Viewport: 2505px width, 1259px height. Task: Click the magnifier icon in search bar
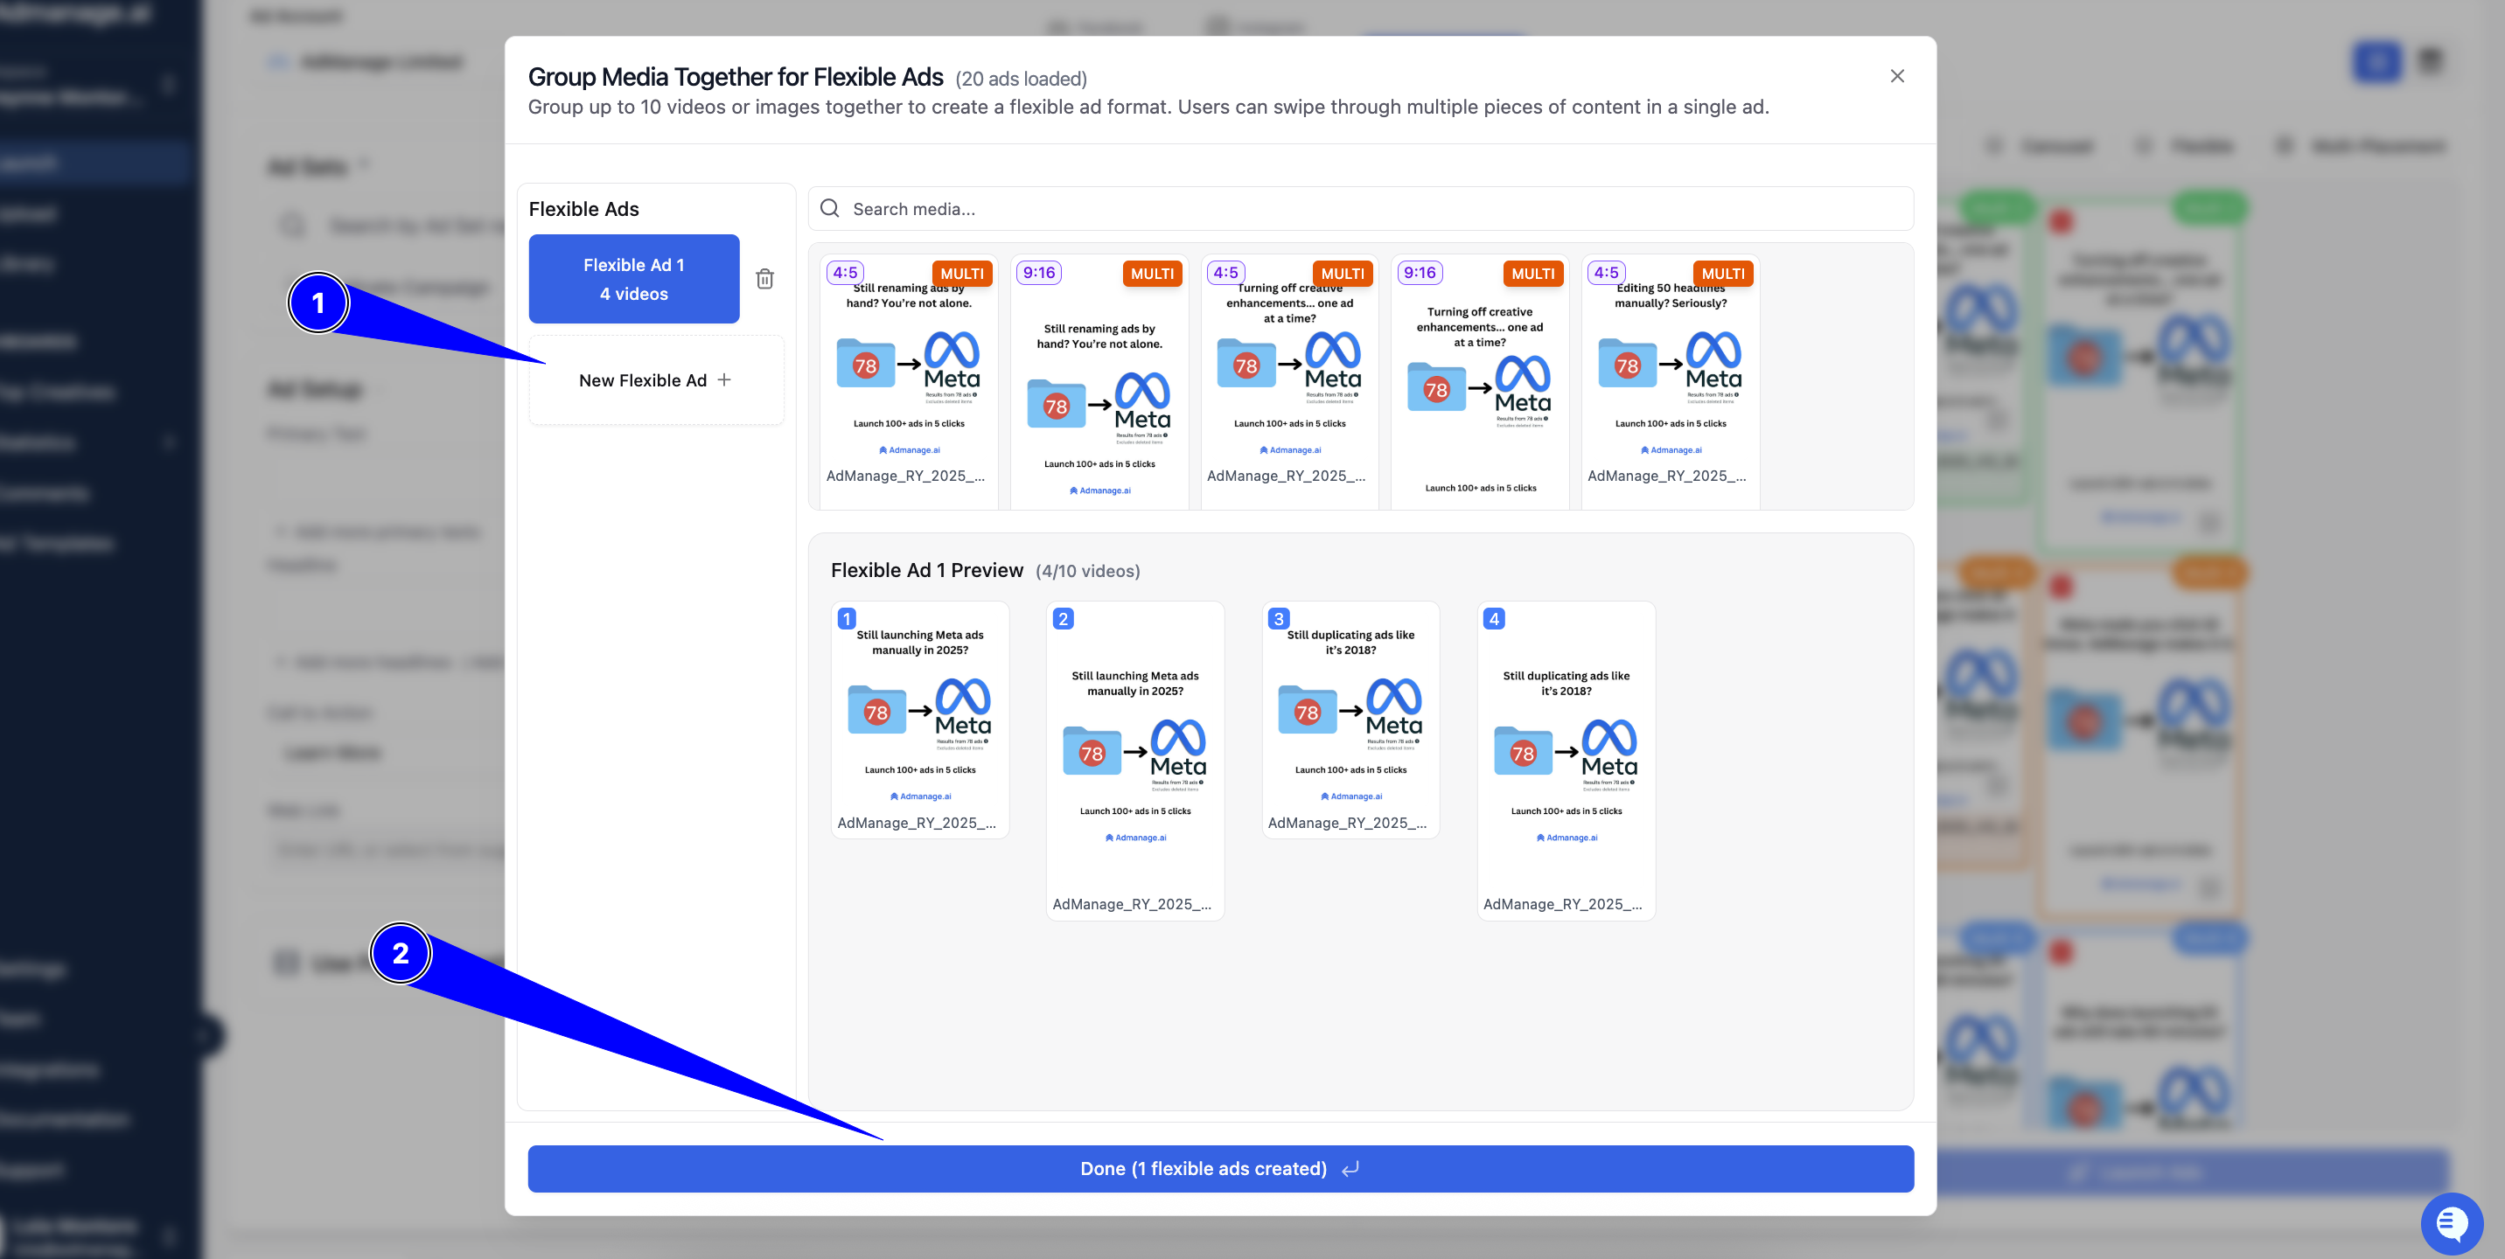click(x=829, y=208)
